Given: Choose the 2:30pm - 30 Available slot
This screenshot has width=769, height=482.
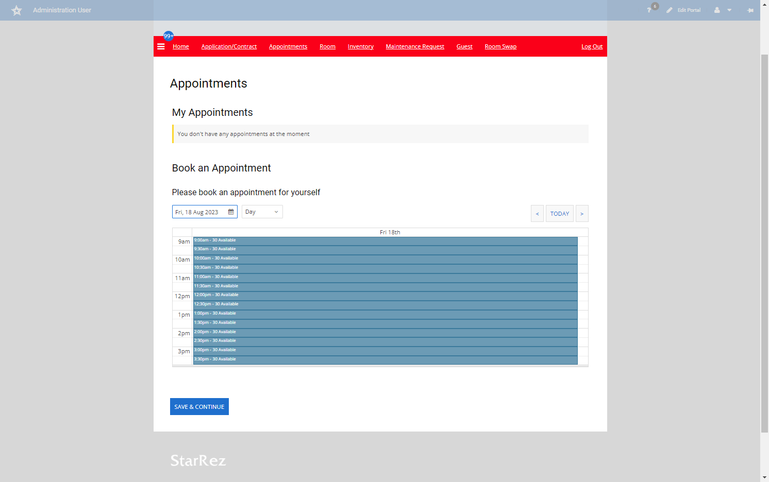Looking at the screenshot, I should point(385,342).
